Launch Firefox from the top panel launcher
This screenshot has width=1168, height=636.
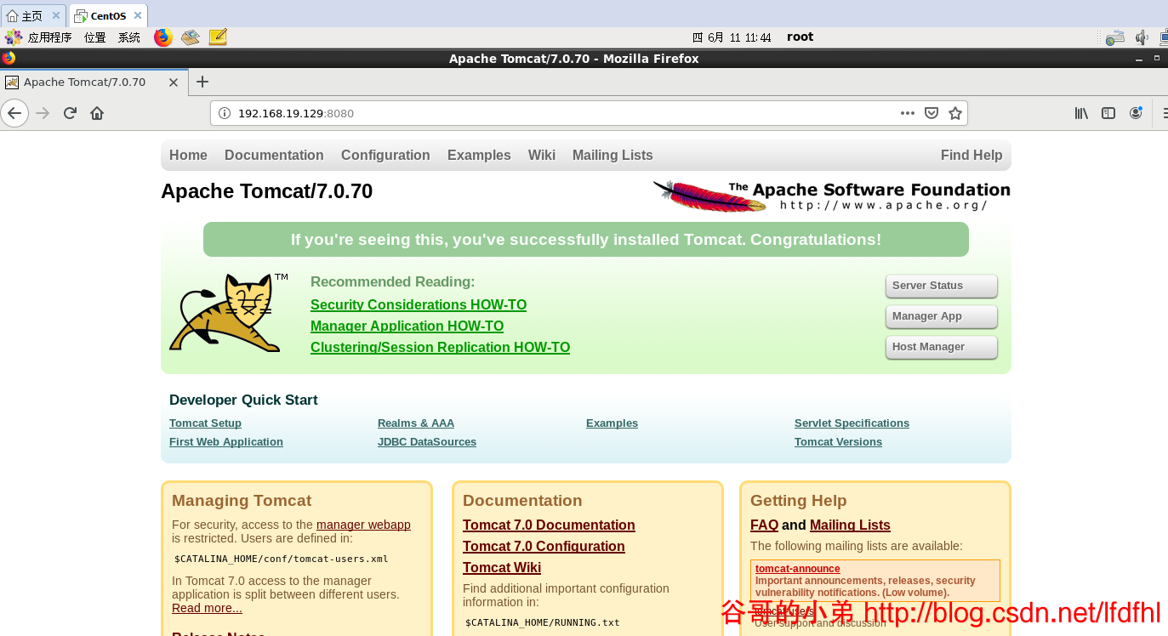[x=163, y=37]
